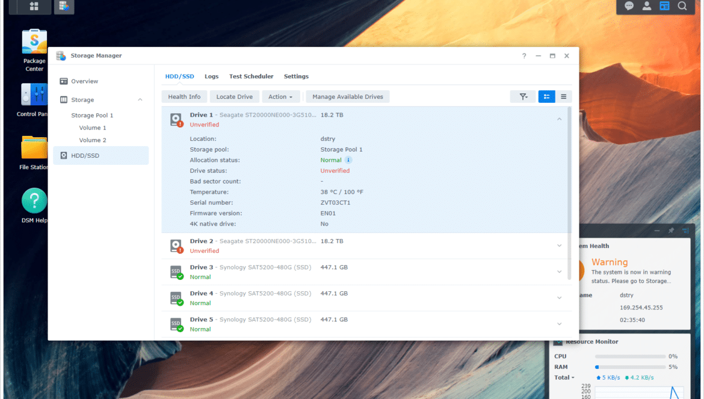Click Drive 1 warning disk icon

176,120
